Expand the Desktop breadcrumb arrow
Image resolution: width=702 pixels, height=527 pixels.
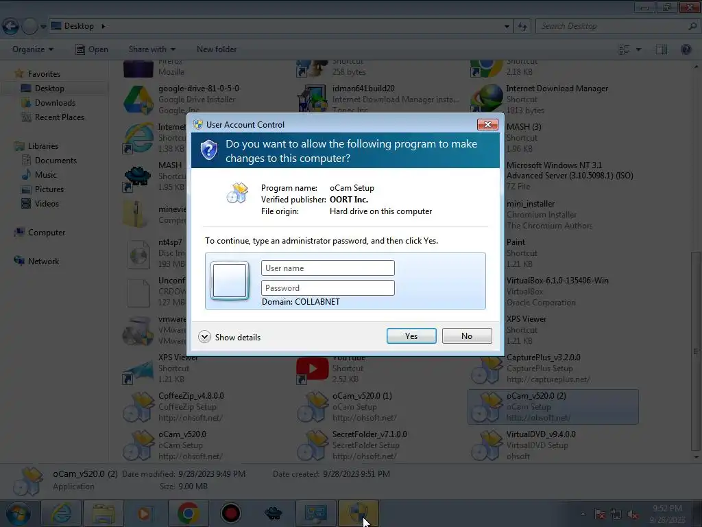point(104,26)
